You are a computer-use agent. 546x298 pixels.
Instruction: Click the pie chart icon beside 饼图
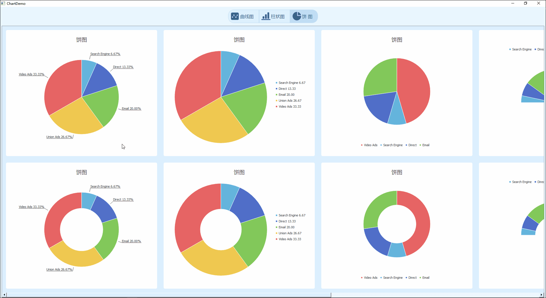click(x=297, y=16)
